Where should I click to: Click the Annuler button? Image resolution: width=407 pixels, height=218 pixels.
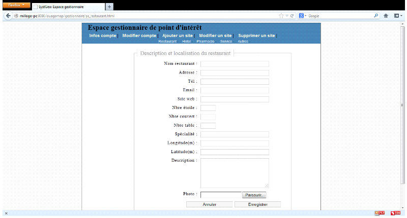coord(209,204)
